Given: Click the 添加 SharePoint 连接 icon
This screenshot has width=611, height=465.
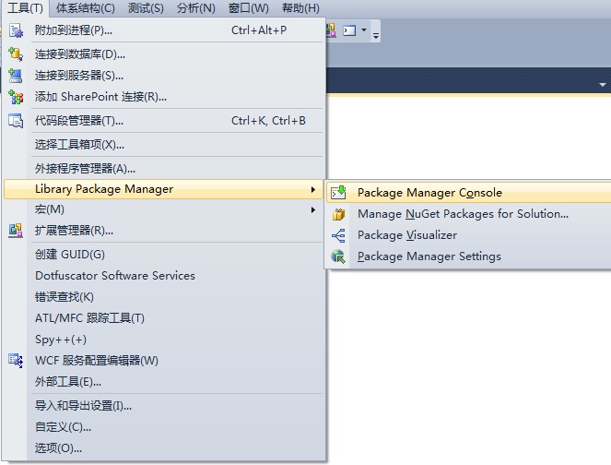Looking at the screenshot, I should click(x=16, y=97).
